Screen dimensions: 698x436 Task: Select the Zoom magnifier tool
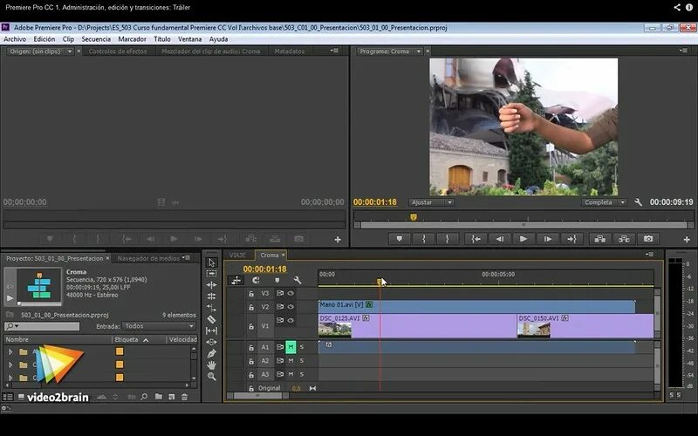(x=211, y=377)
